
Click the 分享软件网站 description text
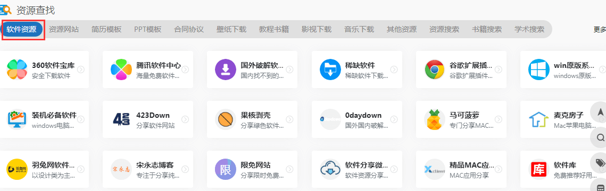tap(155, 126)
